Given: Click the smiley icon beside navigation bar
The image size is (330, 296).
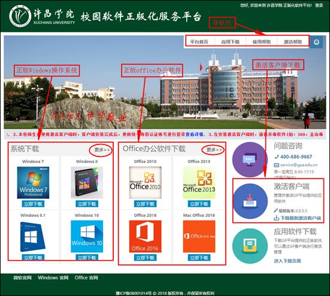Looking at the screenshot, I should click(316, 42).
